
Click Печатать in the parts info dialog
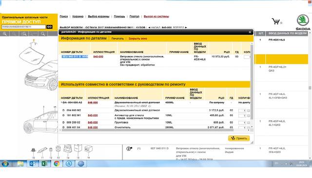(x=117, y=38)
